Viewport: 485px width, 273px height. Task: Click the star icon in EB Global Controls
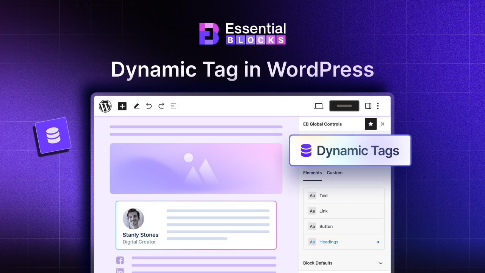click(371, 124)
